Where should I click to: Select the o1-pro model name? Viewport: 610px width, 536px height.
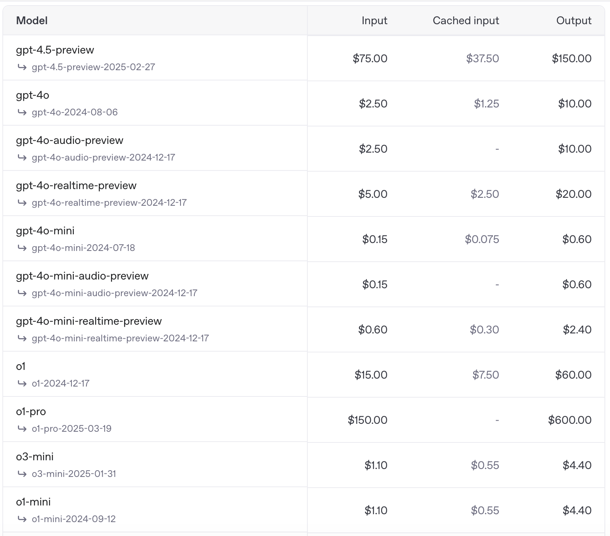[31, 412]
